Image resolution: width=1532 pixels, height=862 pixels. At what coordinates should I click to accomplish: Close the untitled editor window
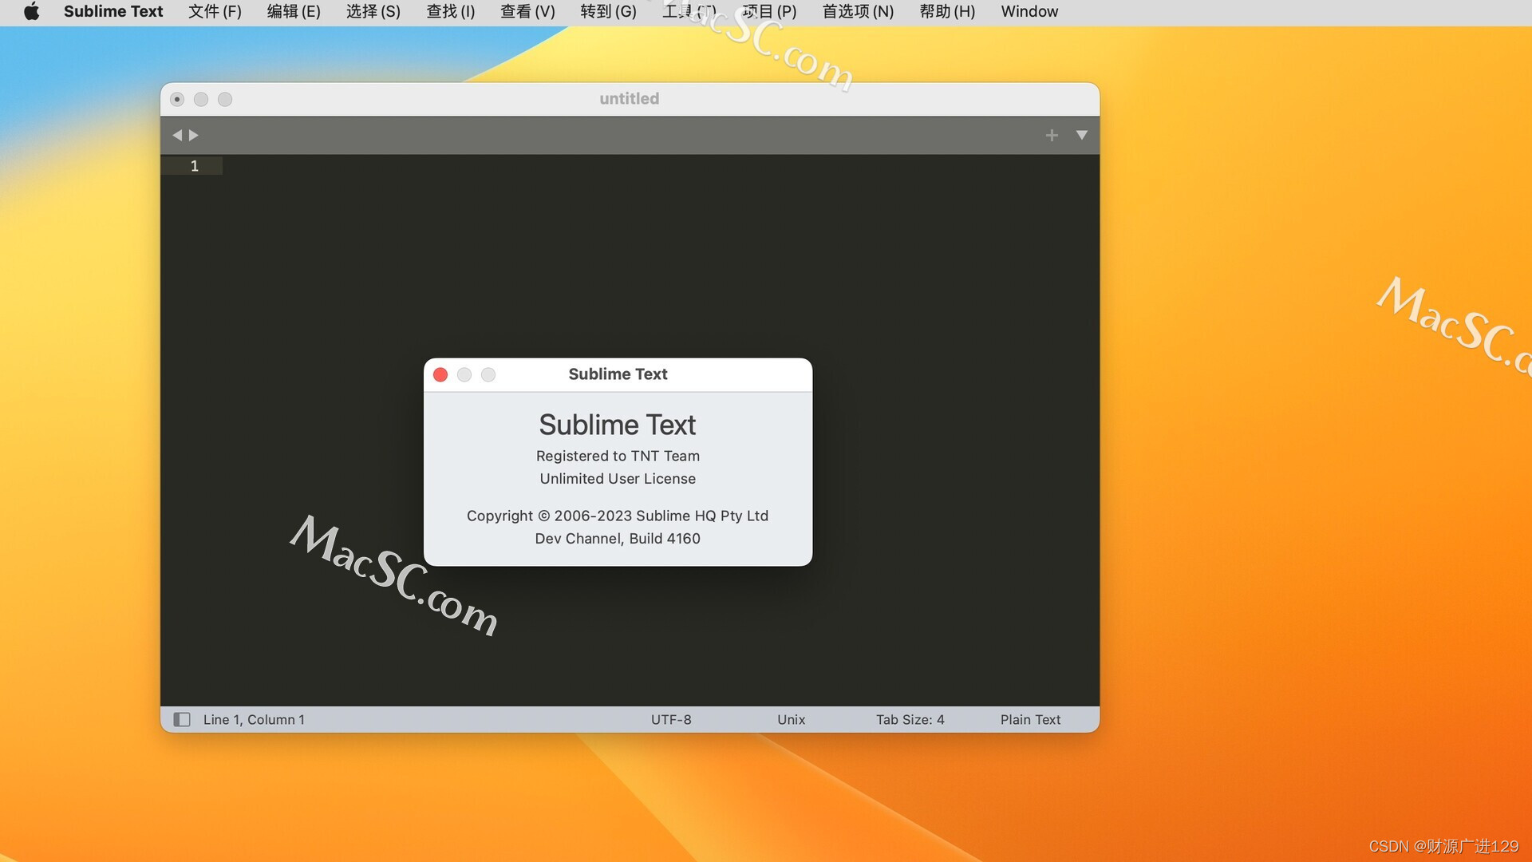177,99
